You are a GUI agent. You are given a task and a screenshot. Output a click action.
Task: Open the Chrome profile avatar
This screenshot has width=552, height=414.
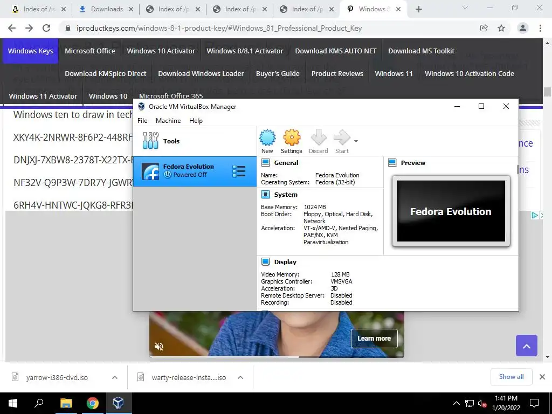(x=523, y=28)
